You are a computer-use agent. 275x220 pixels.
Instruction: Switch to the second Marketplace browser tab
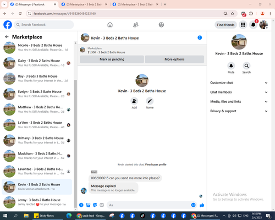pos(84,4)
